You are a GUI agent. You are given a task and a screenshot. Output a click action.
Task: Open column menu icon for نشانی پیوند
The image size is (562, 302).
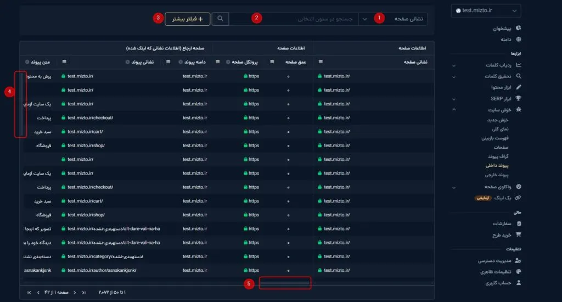[x=64, y=62]
